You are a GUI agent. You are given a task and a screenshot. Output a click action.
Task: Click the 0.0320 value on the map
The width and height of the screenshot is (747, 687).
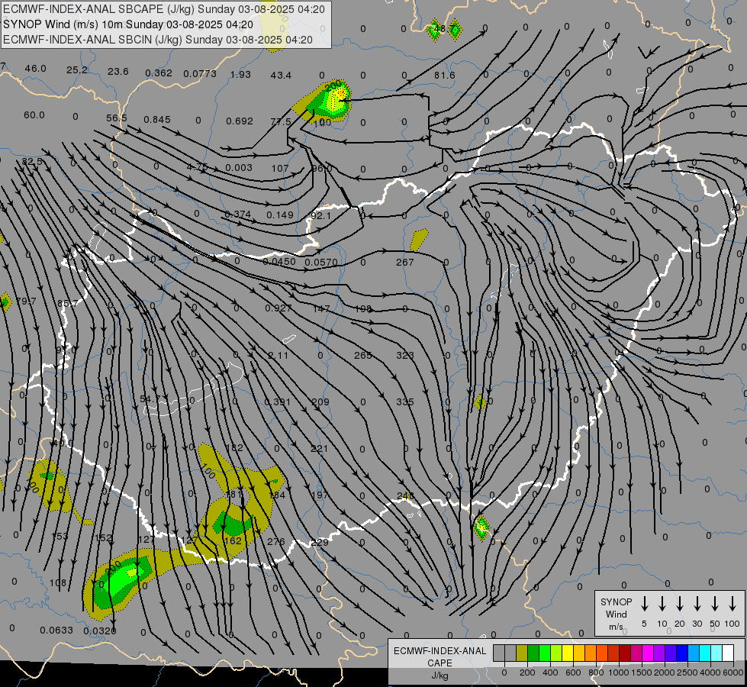click(x=99, y=631)
